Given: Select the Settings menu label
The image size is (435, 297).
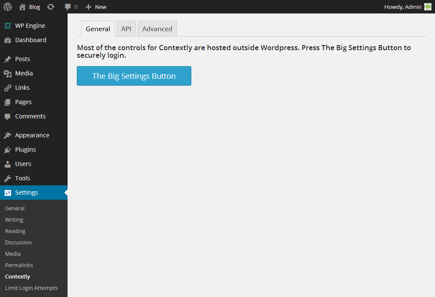Looking at the screenshot, I should [27, 193].
